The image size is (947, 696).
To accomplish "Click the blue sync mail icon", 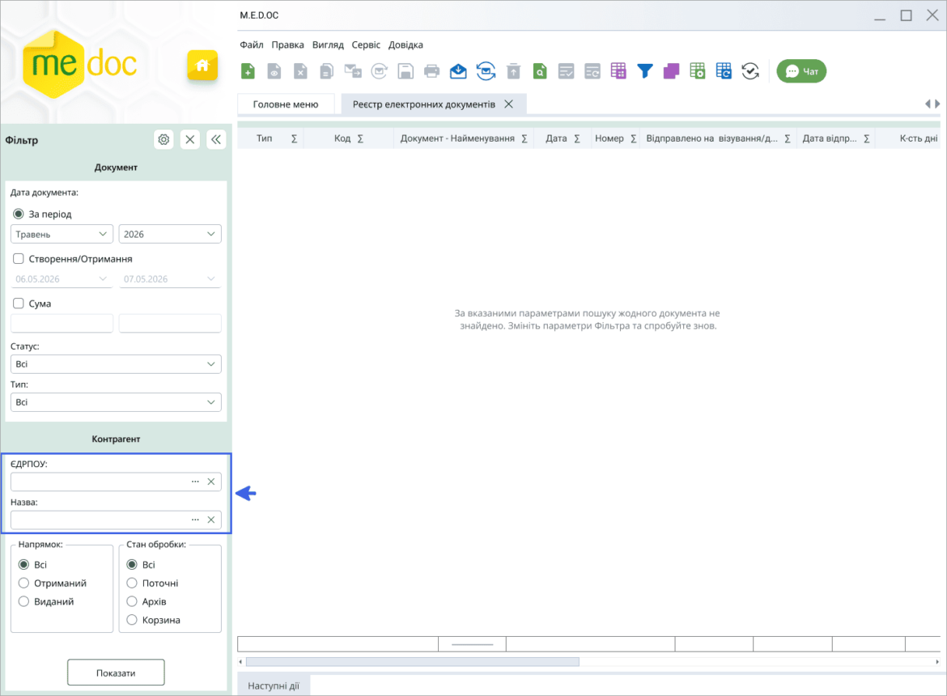I will click(x=486, y=71).
